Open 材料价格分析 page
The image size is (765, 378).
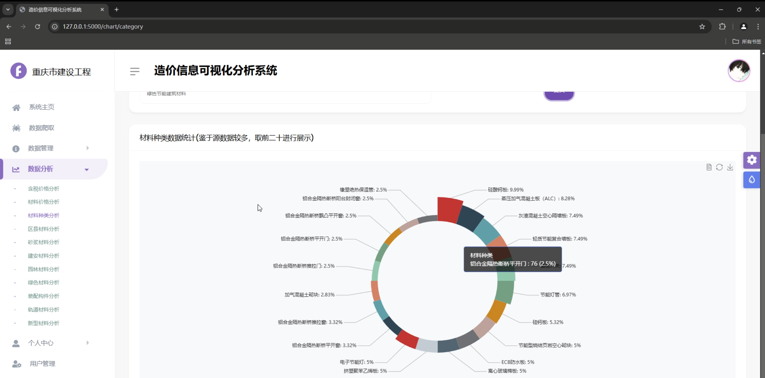(x=44, y=202)
